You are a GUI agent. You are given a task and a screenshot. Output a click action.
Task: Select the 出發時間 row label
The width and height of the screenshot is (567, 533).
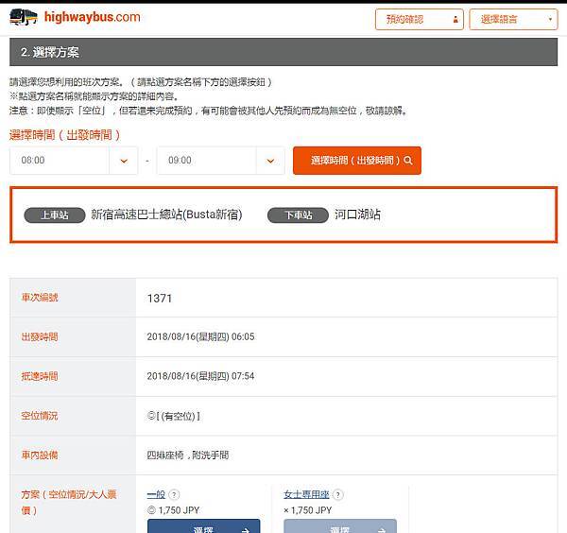(40, 337)
